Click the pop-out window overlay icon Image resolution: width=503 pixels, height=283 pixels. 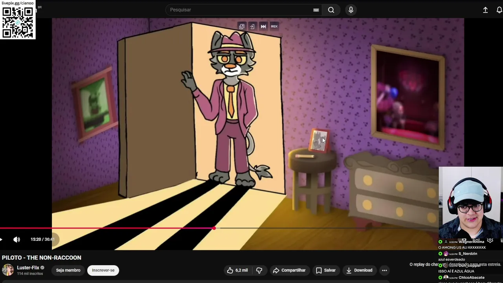click(242, 26)
